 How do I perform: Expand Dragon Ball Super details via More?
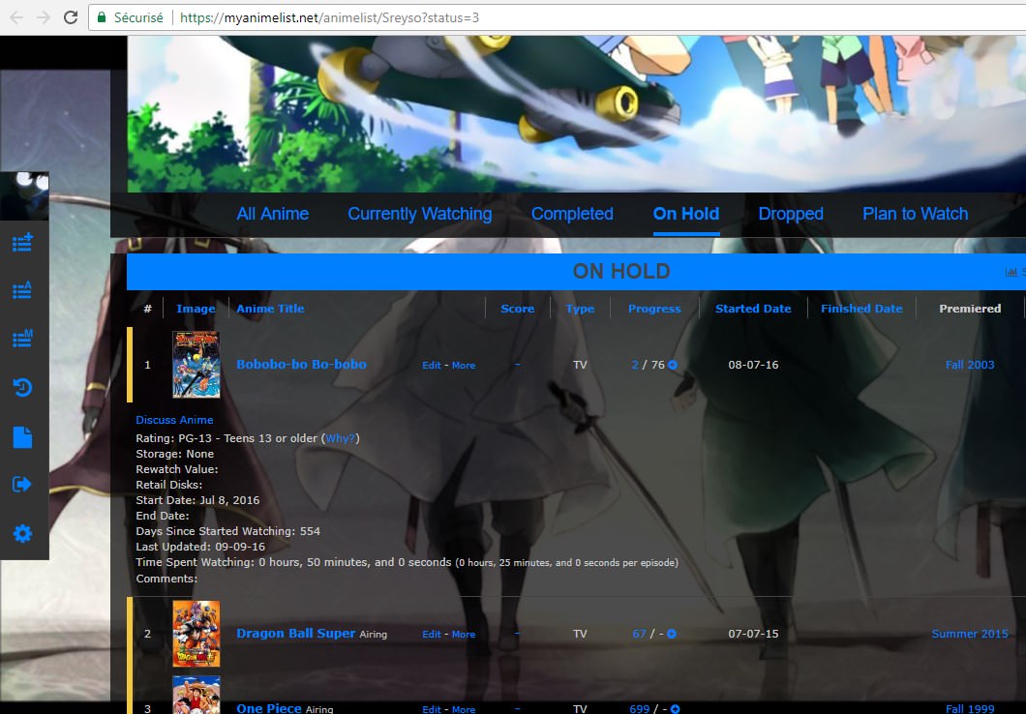[463, 635]
